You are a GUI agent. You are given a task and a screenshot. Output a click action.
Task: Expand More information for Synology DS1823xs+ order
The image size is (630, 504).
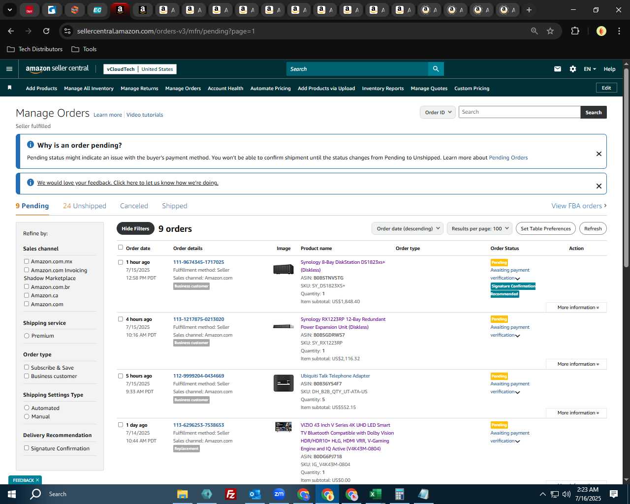click(576, 307)
